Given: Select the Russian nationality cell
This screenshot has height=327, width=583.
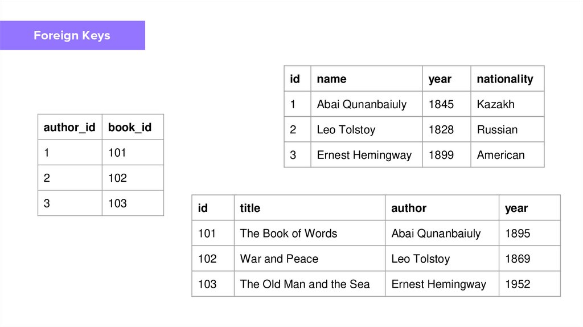Looking at the screenshot, I should [x=507, y=130].
